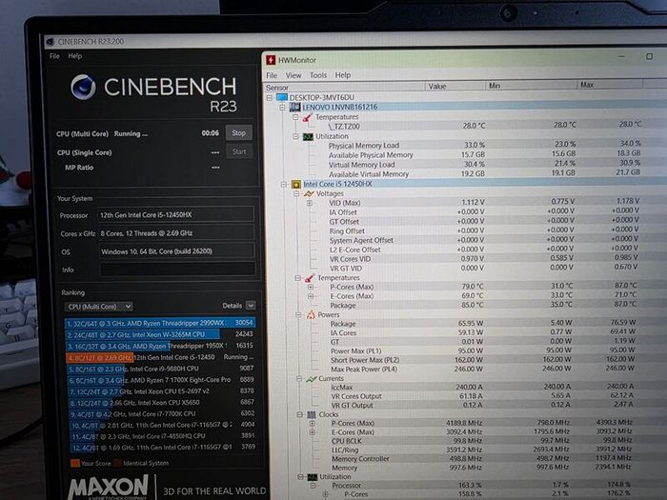Collapse the Powers section
Viewport: 667px width, 500px height.
tap(297, 315)
